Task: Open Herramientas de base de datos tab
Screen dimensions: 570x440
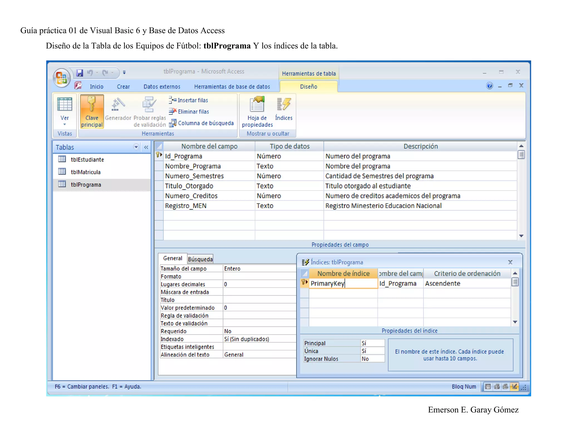Action: tap(232, 86)
